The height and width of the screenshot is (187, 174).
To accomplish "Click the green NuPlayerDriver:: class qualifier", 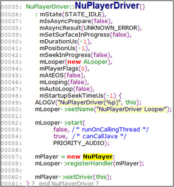I will (x=50, y=7).
